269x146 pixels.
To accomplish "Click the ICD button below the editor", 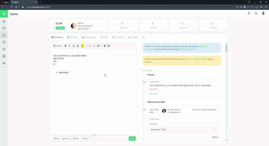I will (57, 138).
